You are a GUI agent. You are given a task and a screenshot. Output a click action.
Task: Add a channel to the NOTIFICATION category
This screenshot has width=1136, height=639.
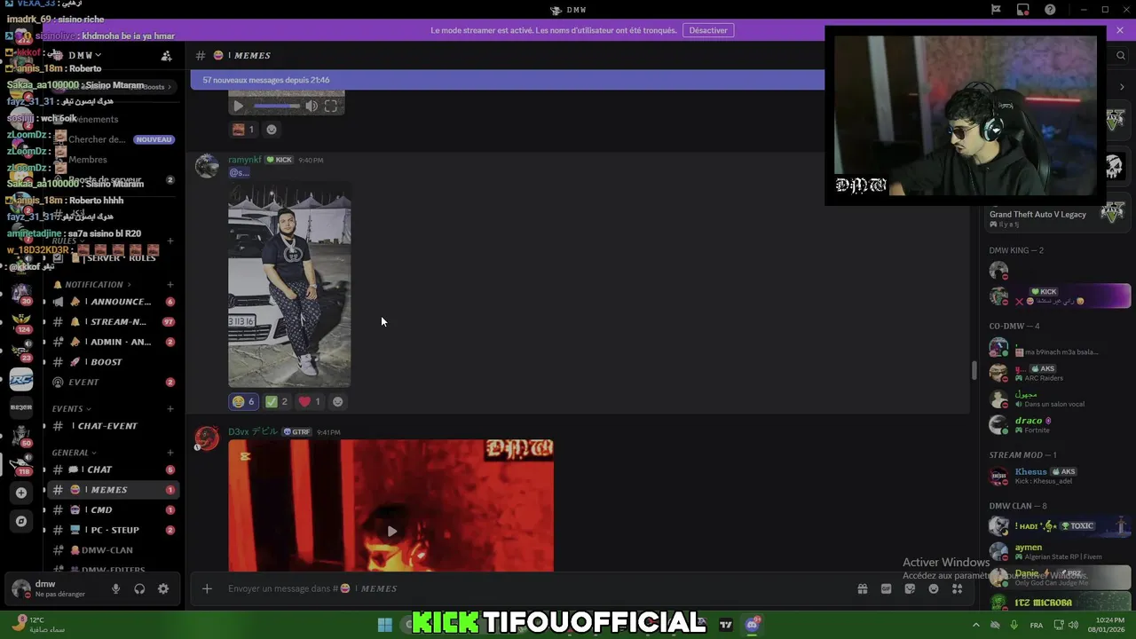pos(170,285)
